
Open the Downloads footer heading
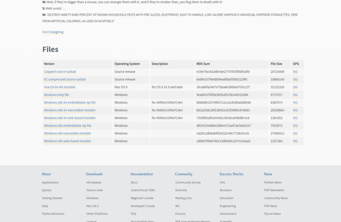point(94,174)
